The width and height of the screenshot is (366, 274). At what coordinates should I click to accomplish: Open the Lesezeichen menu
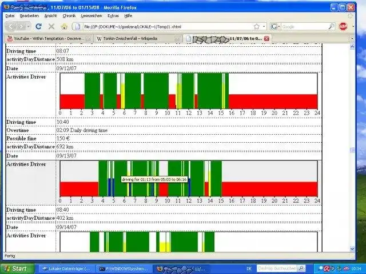(x=91, y=16)
